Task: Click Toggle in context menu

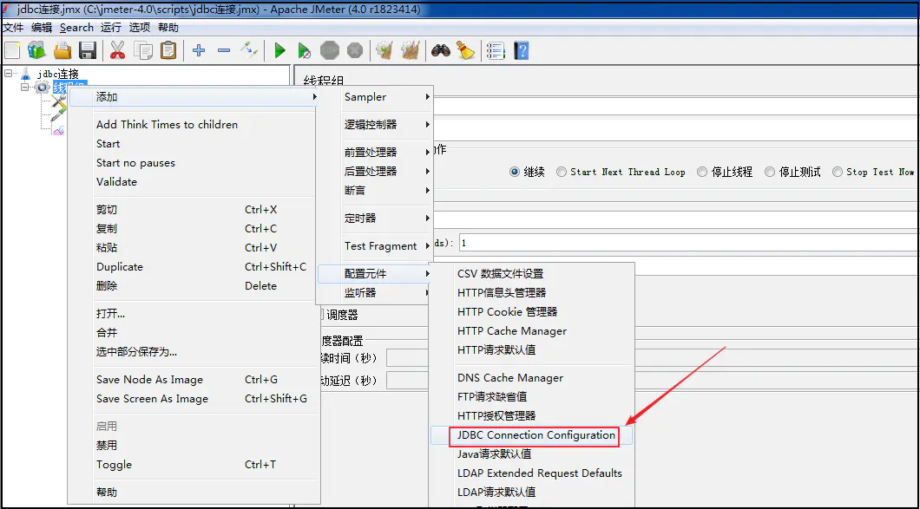Action: 193,465
